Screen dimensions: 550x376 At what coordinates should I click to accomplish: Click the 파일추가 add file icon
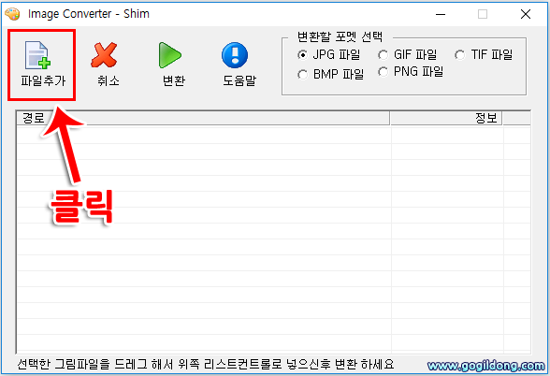37,55
